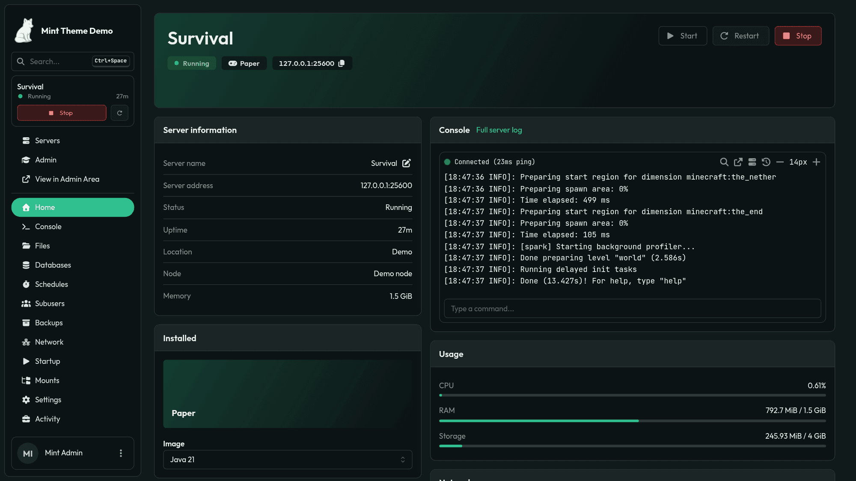Open Startup configuration

(x=73, y=361)
